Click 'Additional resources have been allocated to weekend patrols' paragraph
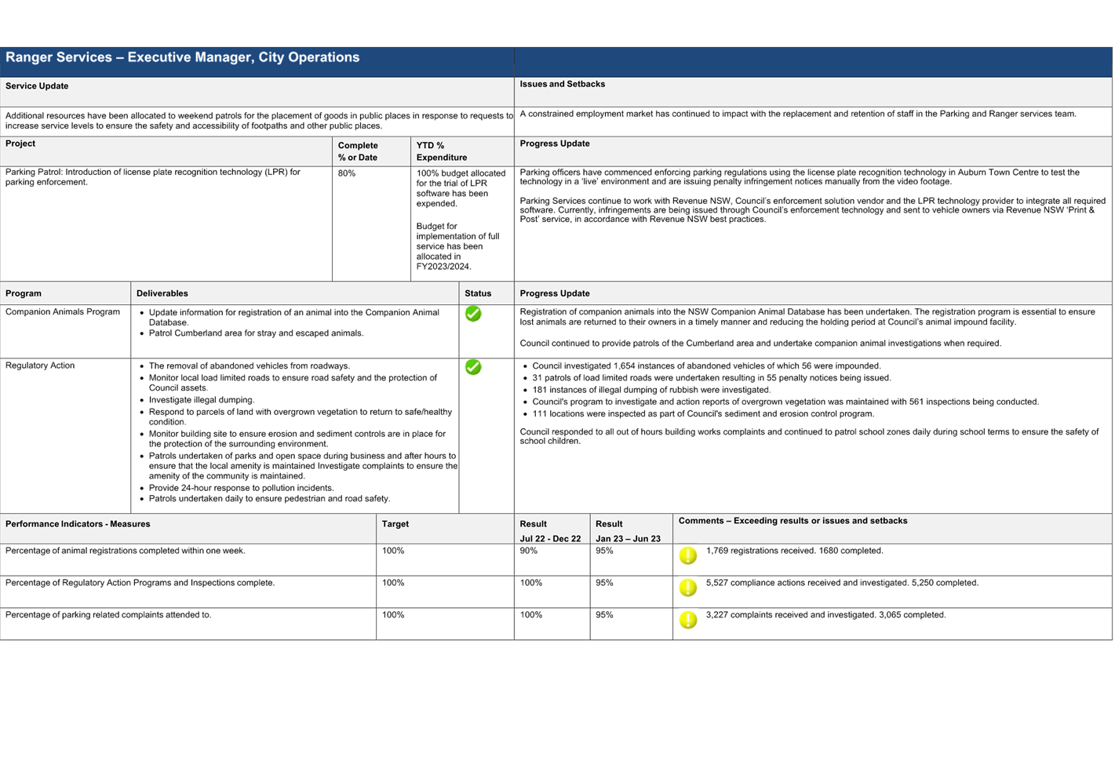This screenshot has height=775, width=1115. tap(259, 121)
